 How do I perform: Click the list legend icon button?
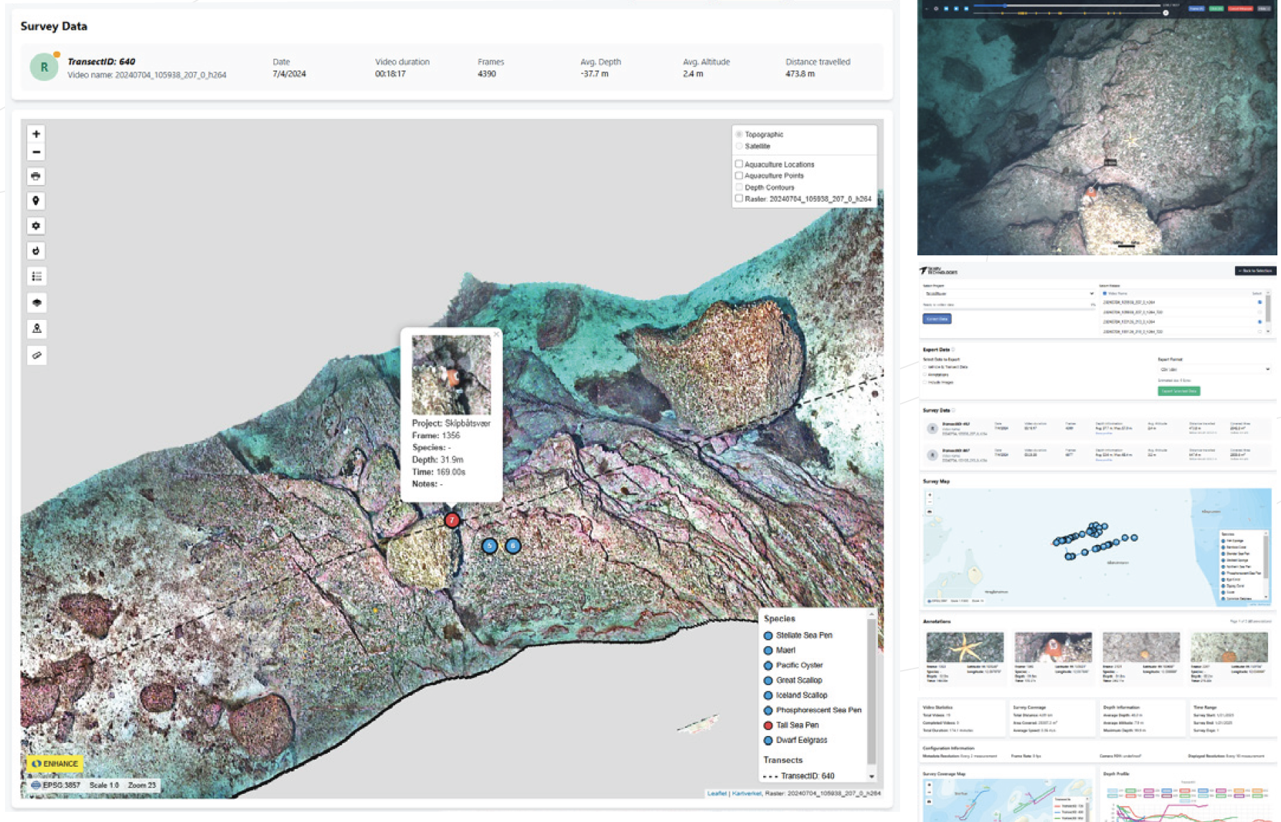coord(36,276)
